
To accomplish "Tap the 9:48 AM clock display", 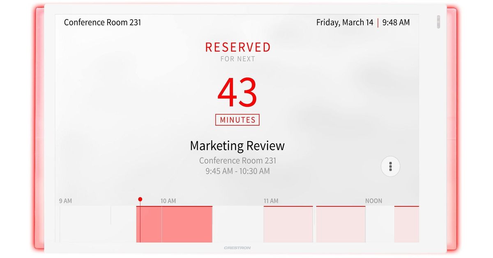I will click(396, 23).
